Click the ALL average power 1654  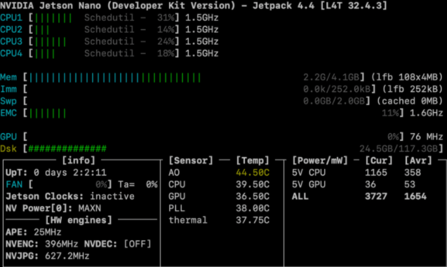[x=415, y=196]
